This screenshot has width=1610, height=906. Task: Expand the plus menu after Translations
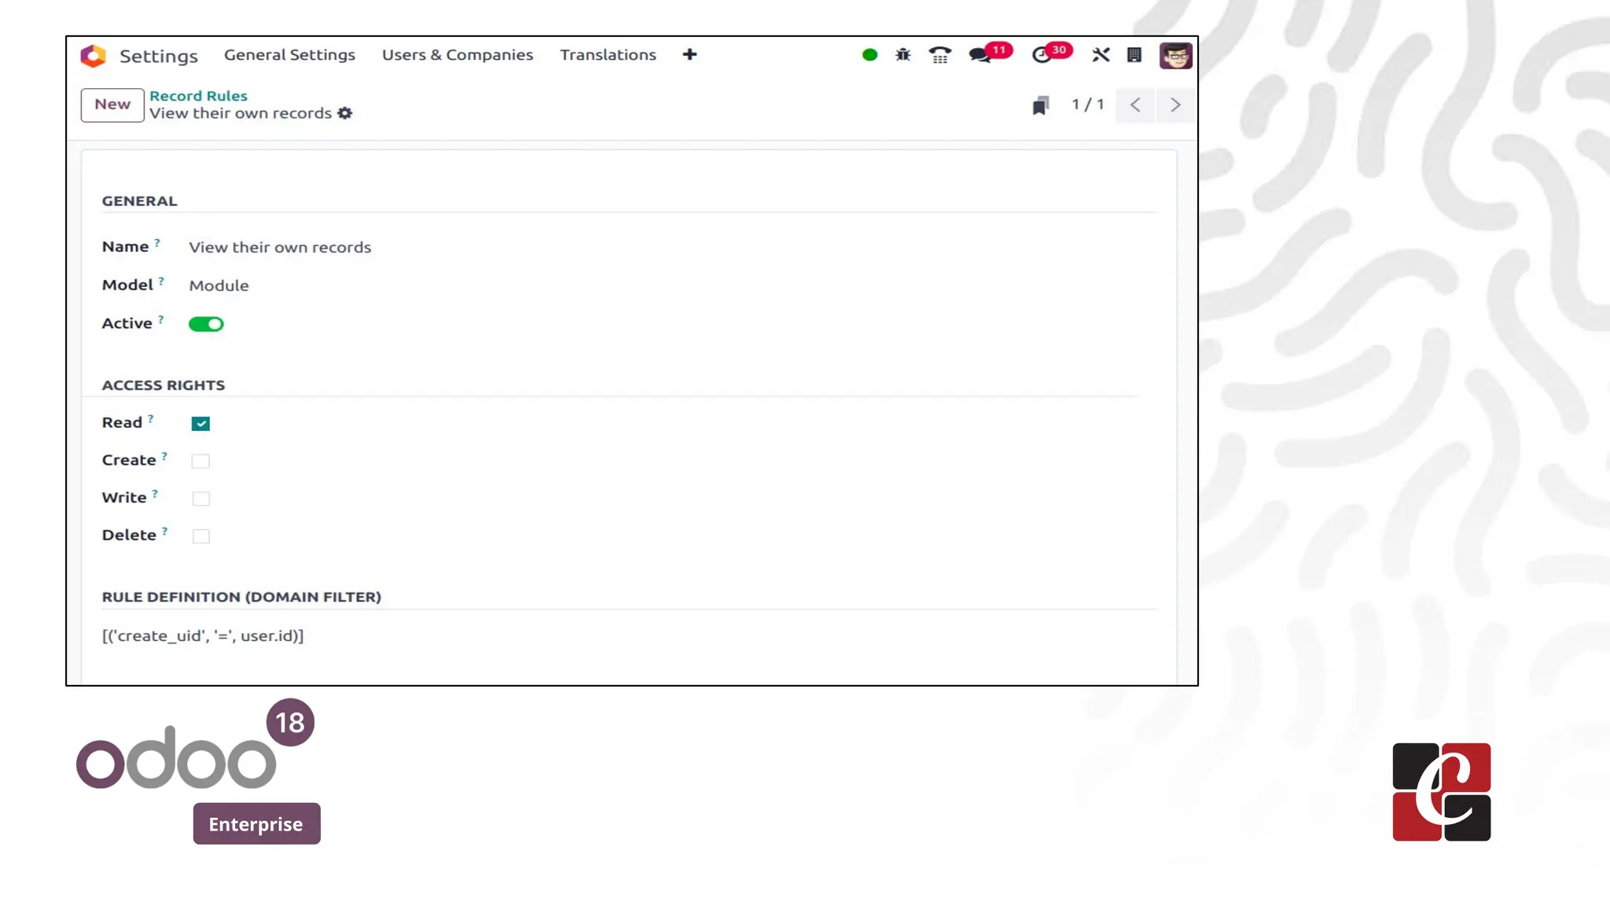point(689,55)
